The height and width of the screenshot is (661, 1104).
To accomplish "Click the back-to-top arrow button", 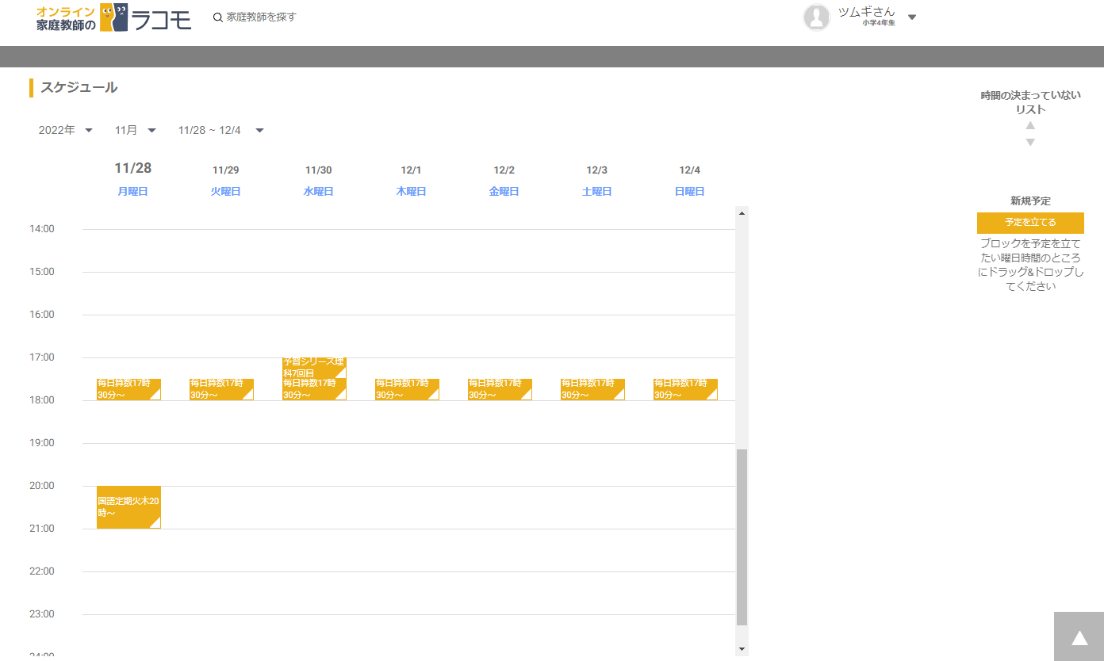I will [x=1079, y=636].
